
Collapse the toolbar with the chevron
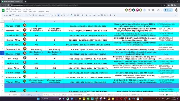point(176,15)
